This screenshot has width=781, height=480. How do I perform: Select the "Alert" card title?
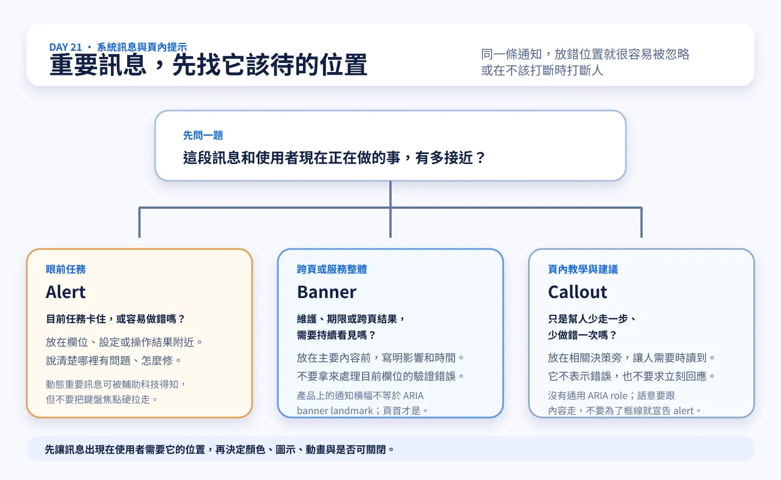click(x=66, y=292)
